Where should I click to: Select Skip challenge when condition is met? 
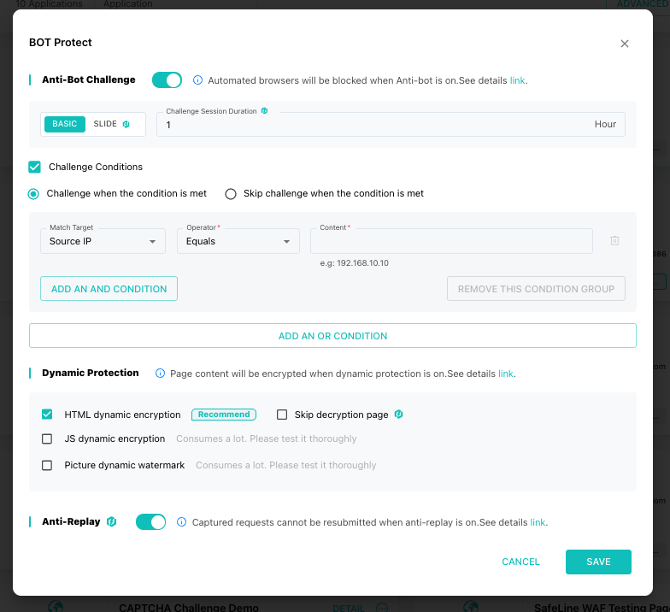point(231,193)
